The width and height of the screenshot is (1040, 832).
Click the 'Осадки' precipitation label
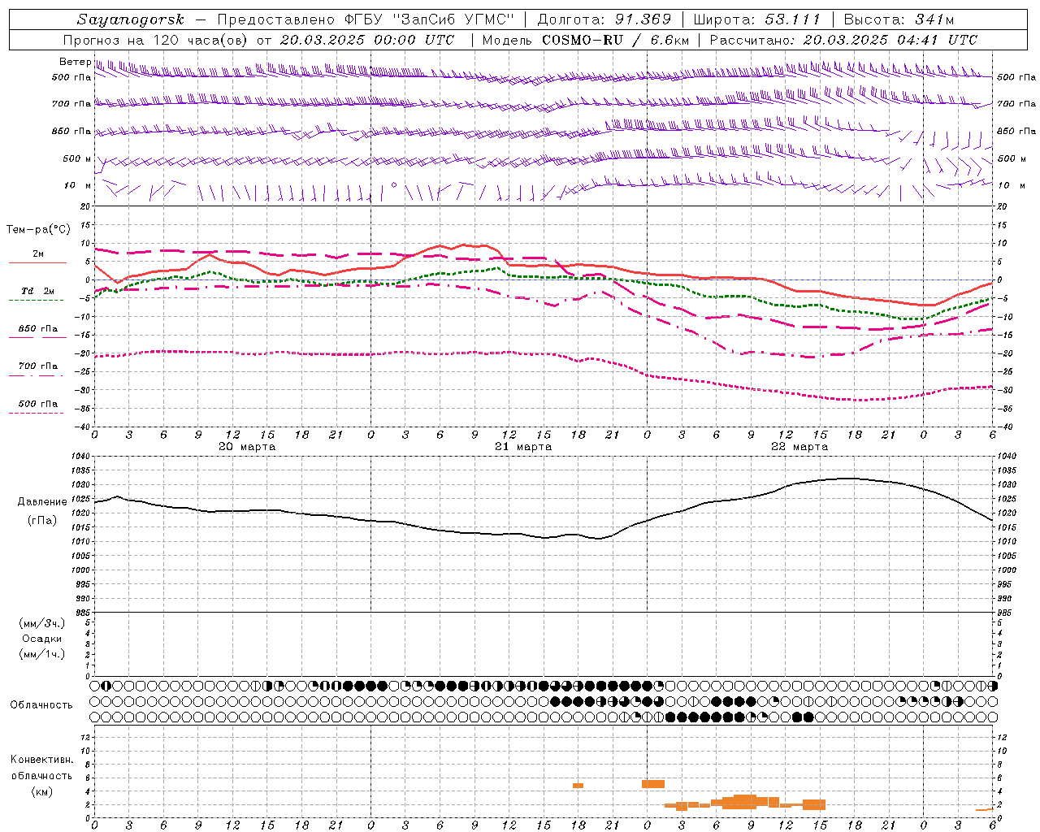coord(42,639)
